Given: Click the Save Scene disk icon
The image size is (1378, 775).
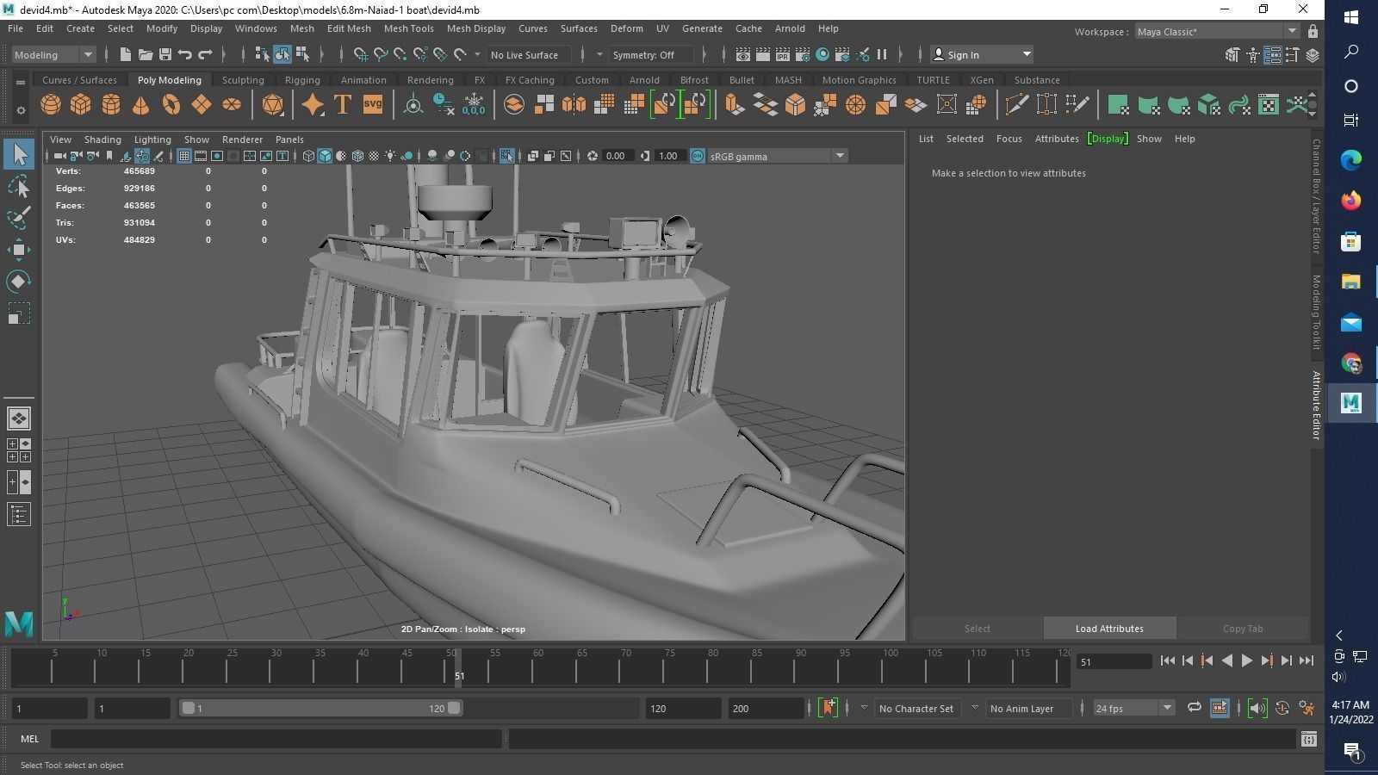Looking at the screenshot, I should [x=164, y=54].
